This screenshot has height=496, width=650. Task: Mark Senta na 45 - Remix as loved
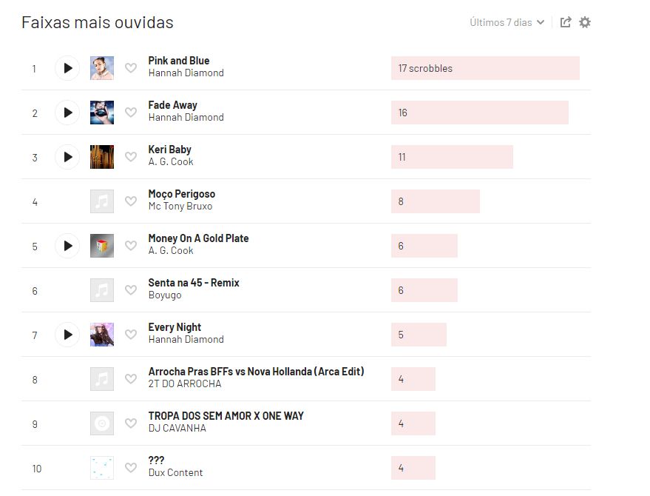coord(131,289)
